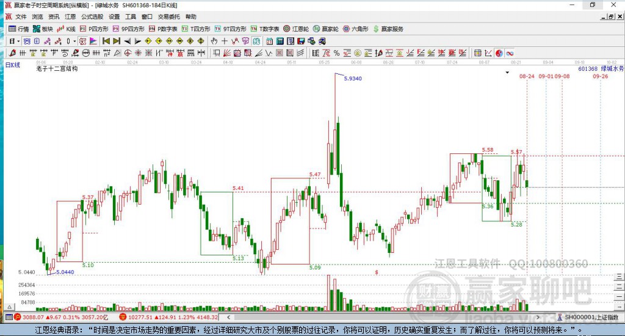Open 赢家轮 tool

[326, 29]
